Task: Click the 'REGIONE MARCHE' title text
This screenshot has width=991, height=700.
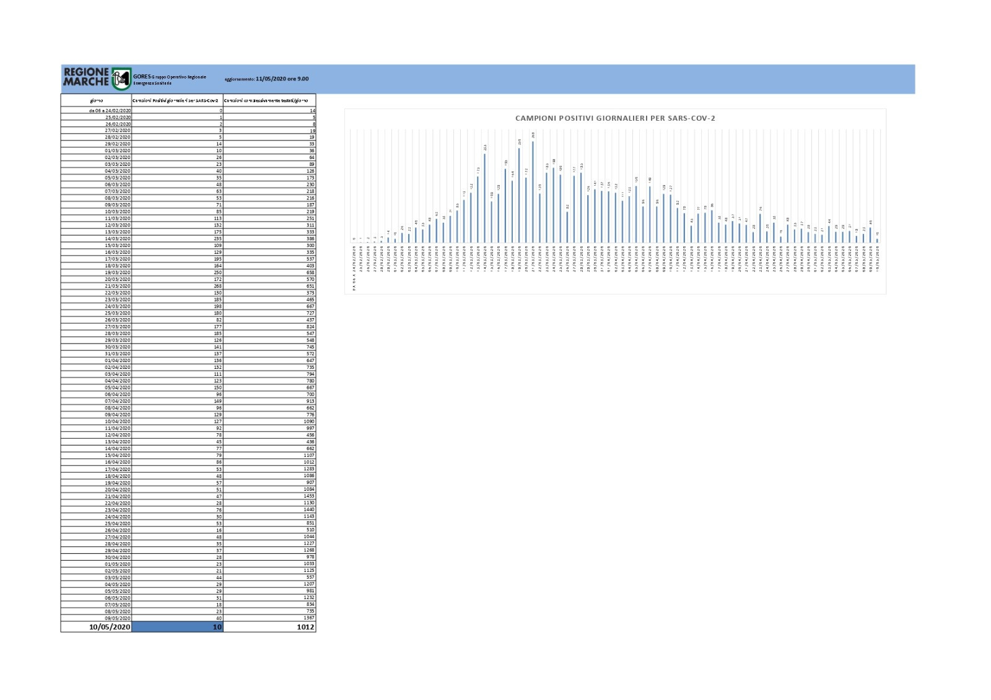Action: (x=86, y=77)
